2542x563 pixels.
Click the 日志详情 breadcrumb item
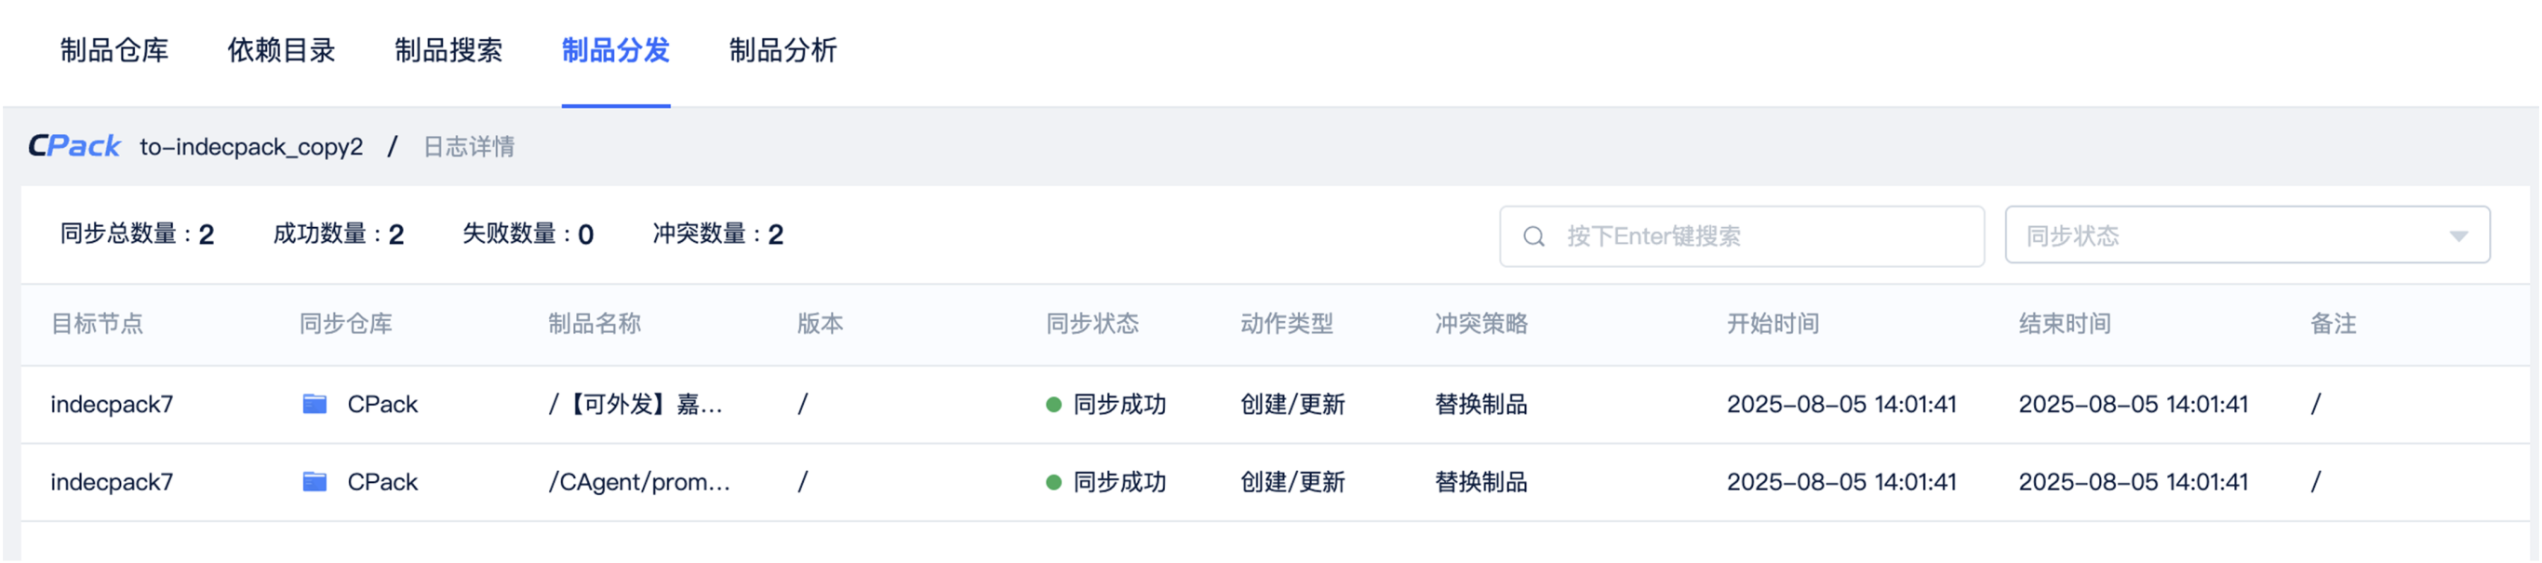pyautogui.click(x=469, y=147)
